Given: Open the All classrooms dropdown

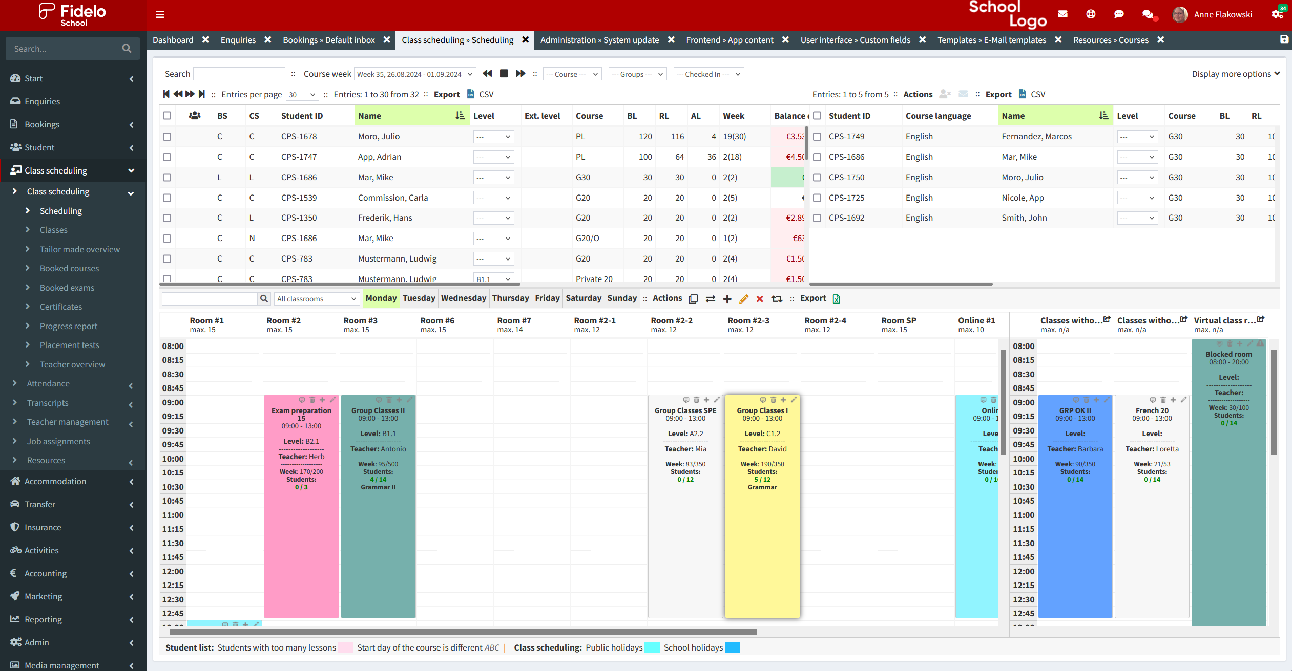Looking at the screenshot, I should tap(316, 299).
